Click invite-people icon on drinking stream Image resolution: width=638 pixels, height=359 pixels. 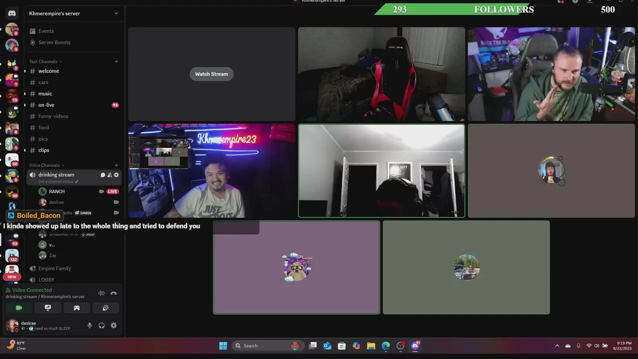(110, 175)
